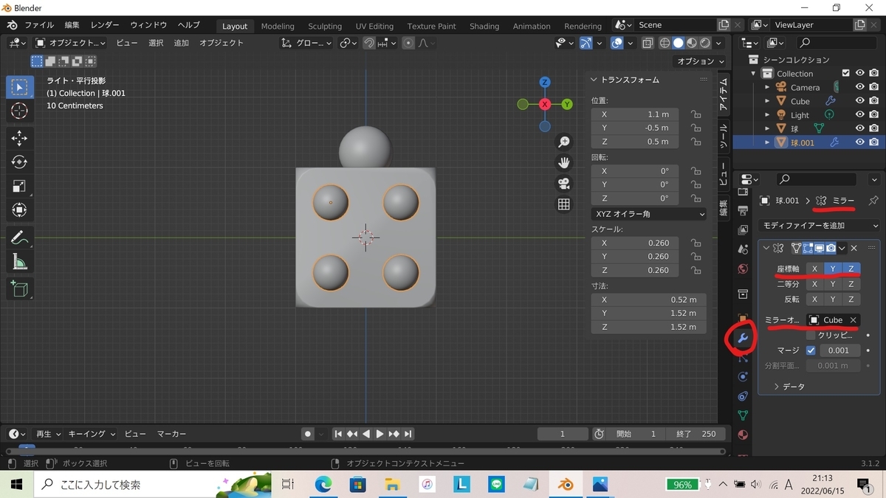Open the Output properties printer tab
886x498 pixels.
[x=743, y=211]
